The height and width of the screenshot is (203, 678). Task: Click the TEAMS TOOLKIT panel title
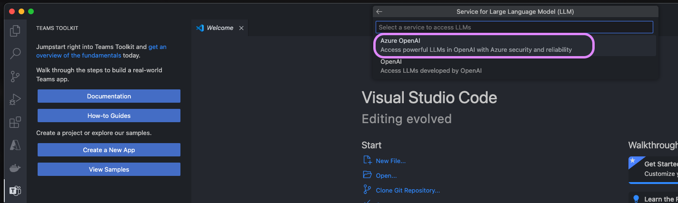point(57,28)
